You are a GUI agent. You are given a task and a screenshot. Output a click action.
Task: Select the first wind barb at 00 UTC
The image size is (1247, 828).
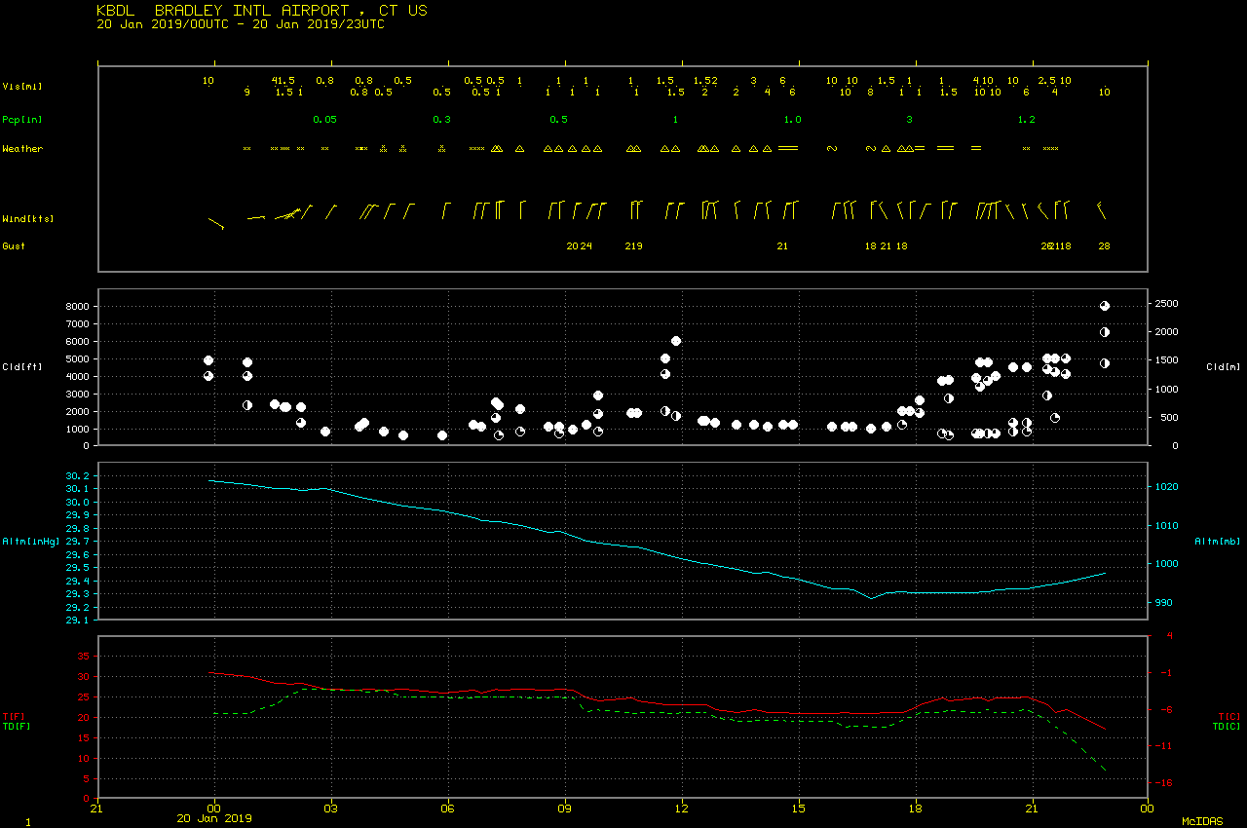pyautogui.click(x=215, y=223)
